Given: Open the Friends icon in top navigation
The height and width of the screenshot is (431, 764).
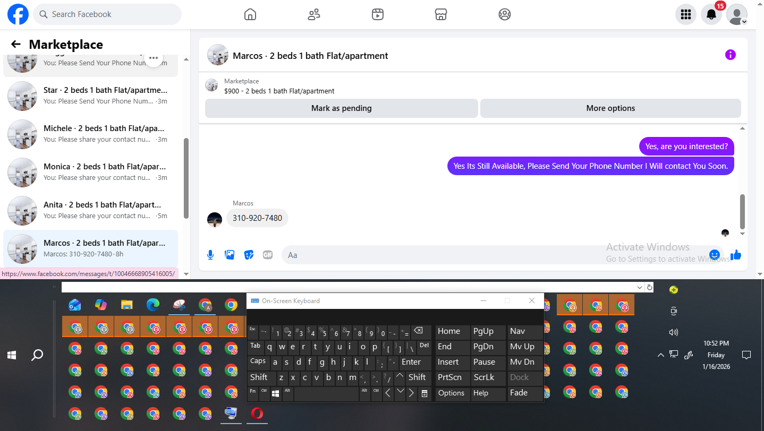Looking at the screenshot, I should click(x=314, y=14).
